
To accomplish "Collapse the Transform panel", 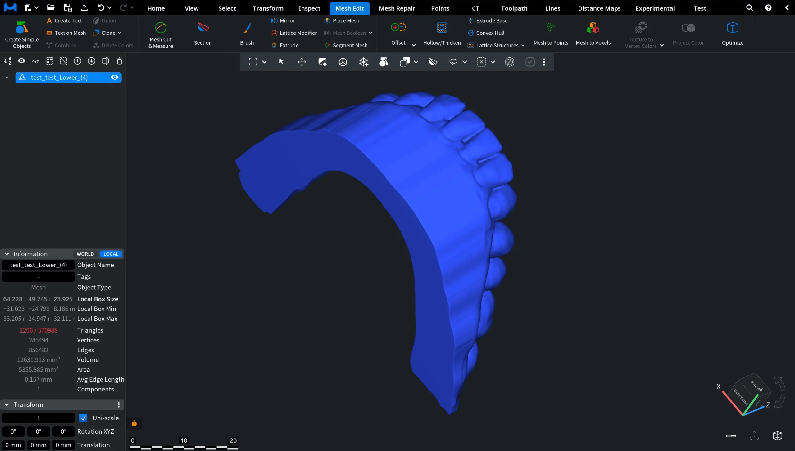I will [x=7, y=404].
